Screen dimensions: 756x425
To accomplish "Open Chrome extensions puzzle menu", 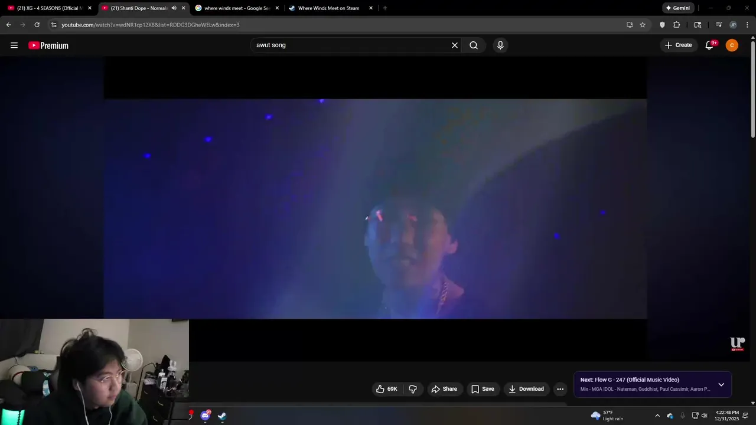I will coord(677,25).
